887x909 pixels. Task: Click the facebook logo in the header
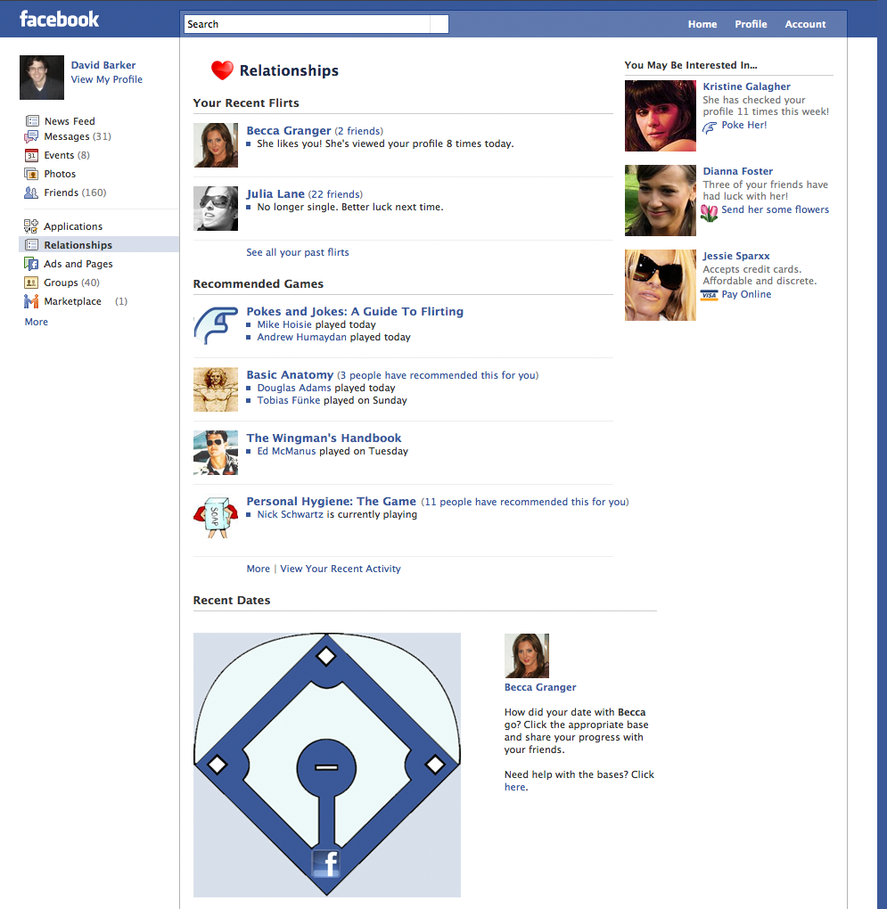click(x=59, y=19)
